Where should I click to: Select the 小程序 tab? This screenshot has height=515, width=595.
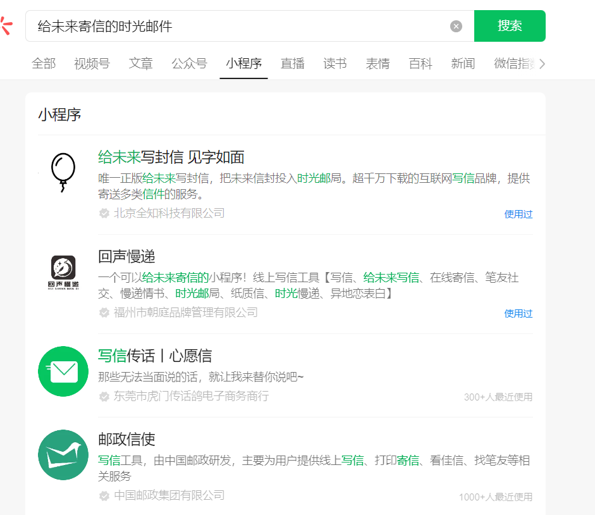[x=243, y=63]
